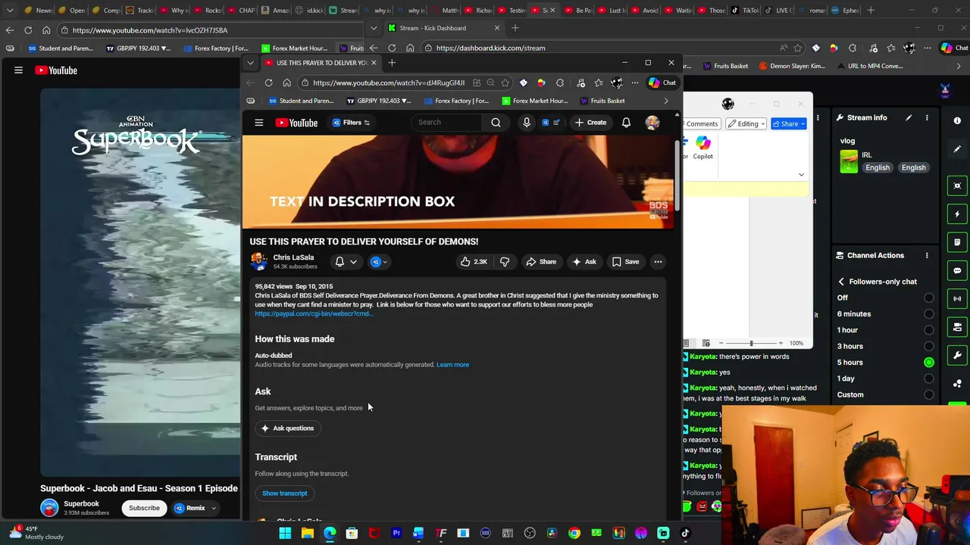Click chat bubble icon in Kick sidebar
This screenshot has width=970, height=545.
coord(957,270)
